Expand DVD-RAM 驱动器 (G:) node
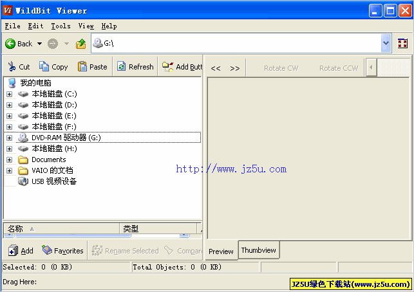This screenshot has width=414, height=292. [x=10, y=138]
